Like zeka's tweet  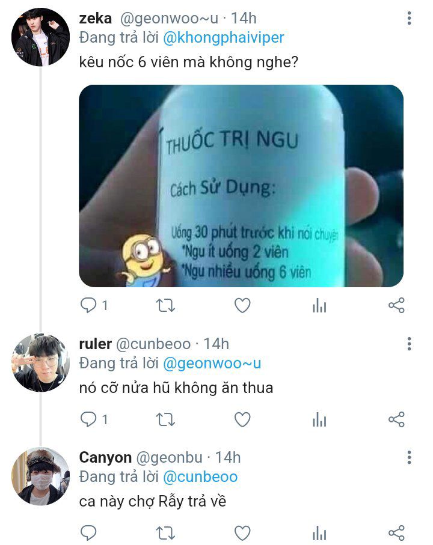point(242,306)
